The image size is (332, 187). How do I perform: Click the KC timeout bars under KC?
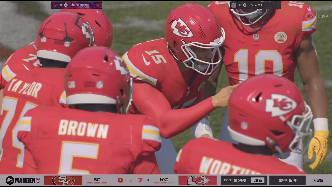coord(164,183)
